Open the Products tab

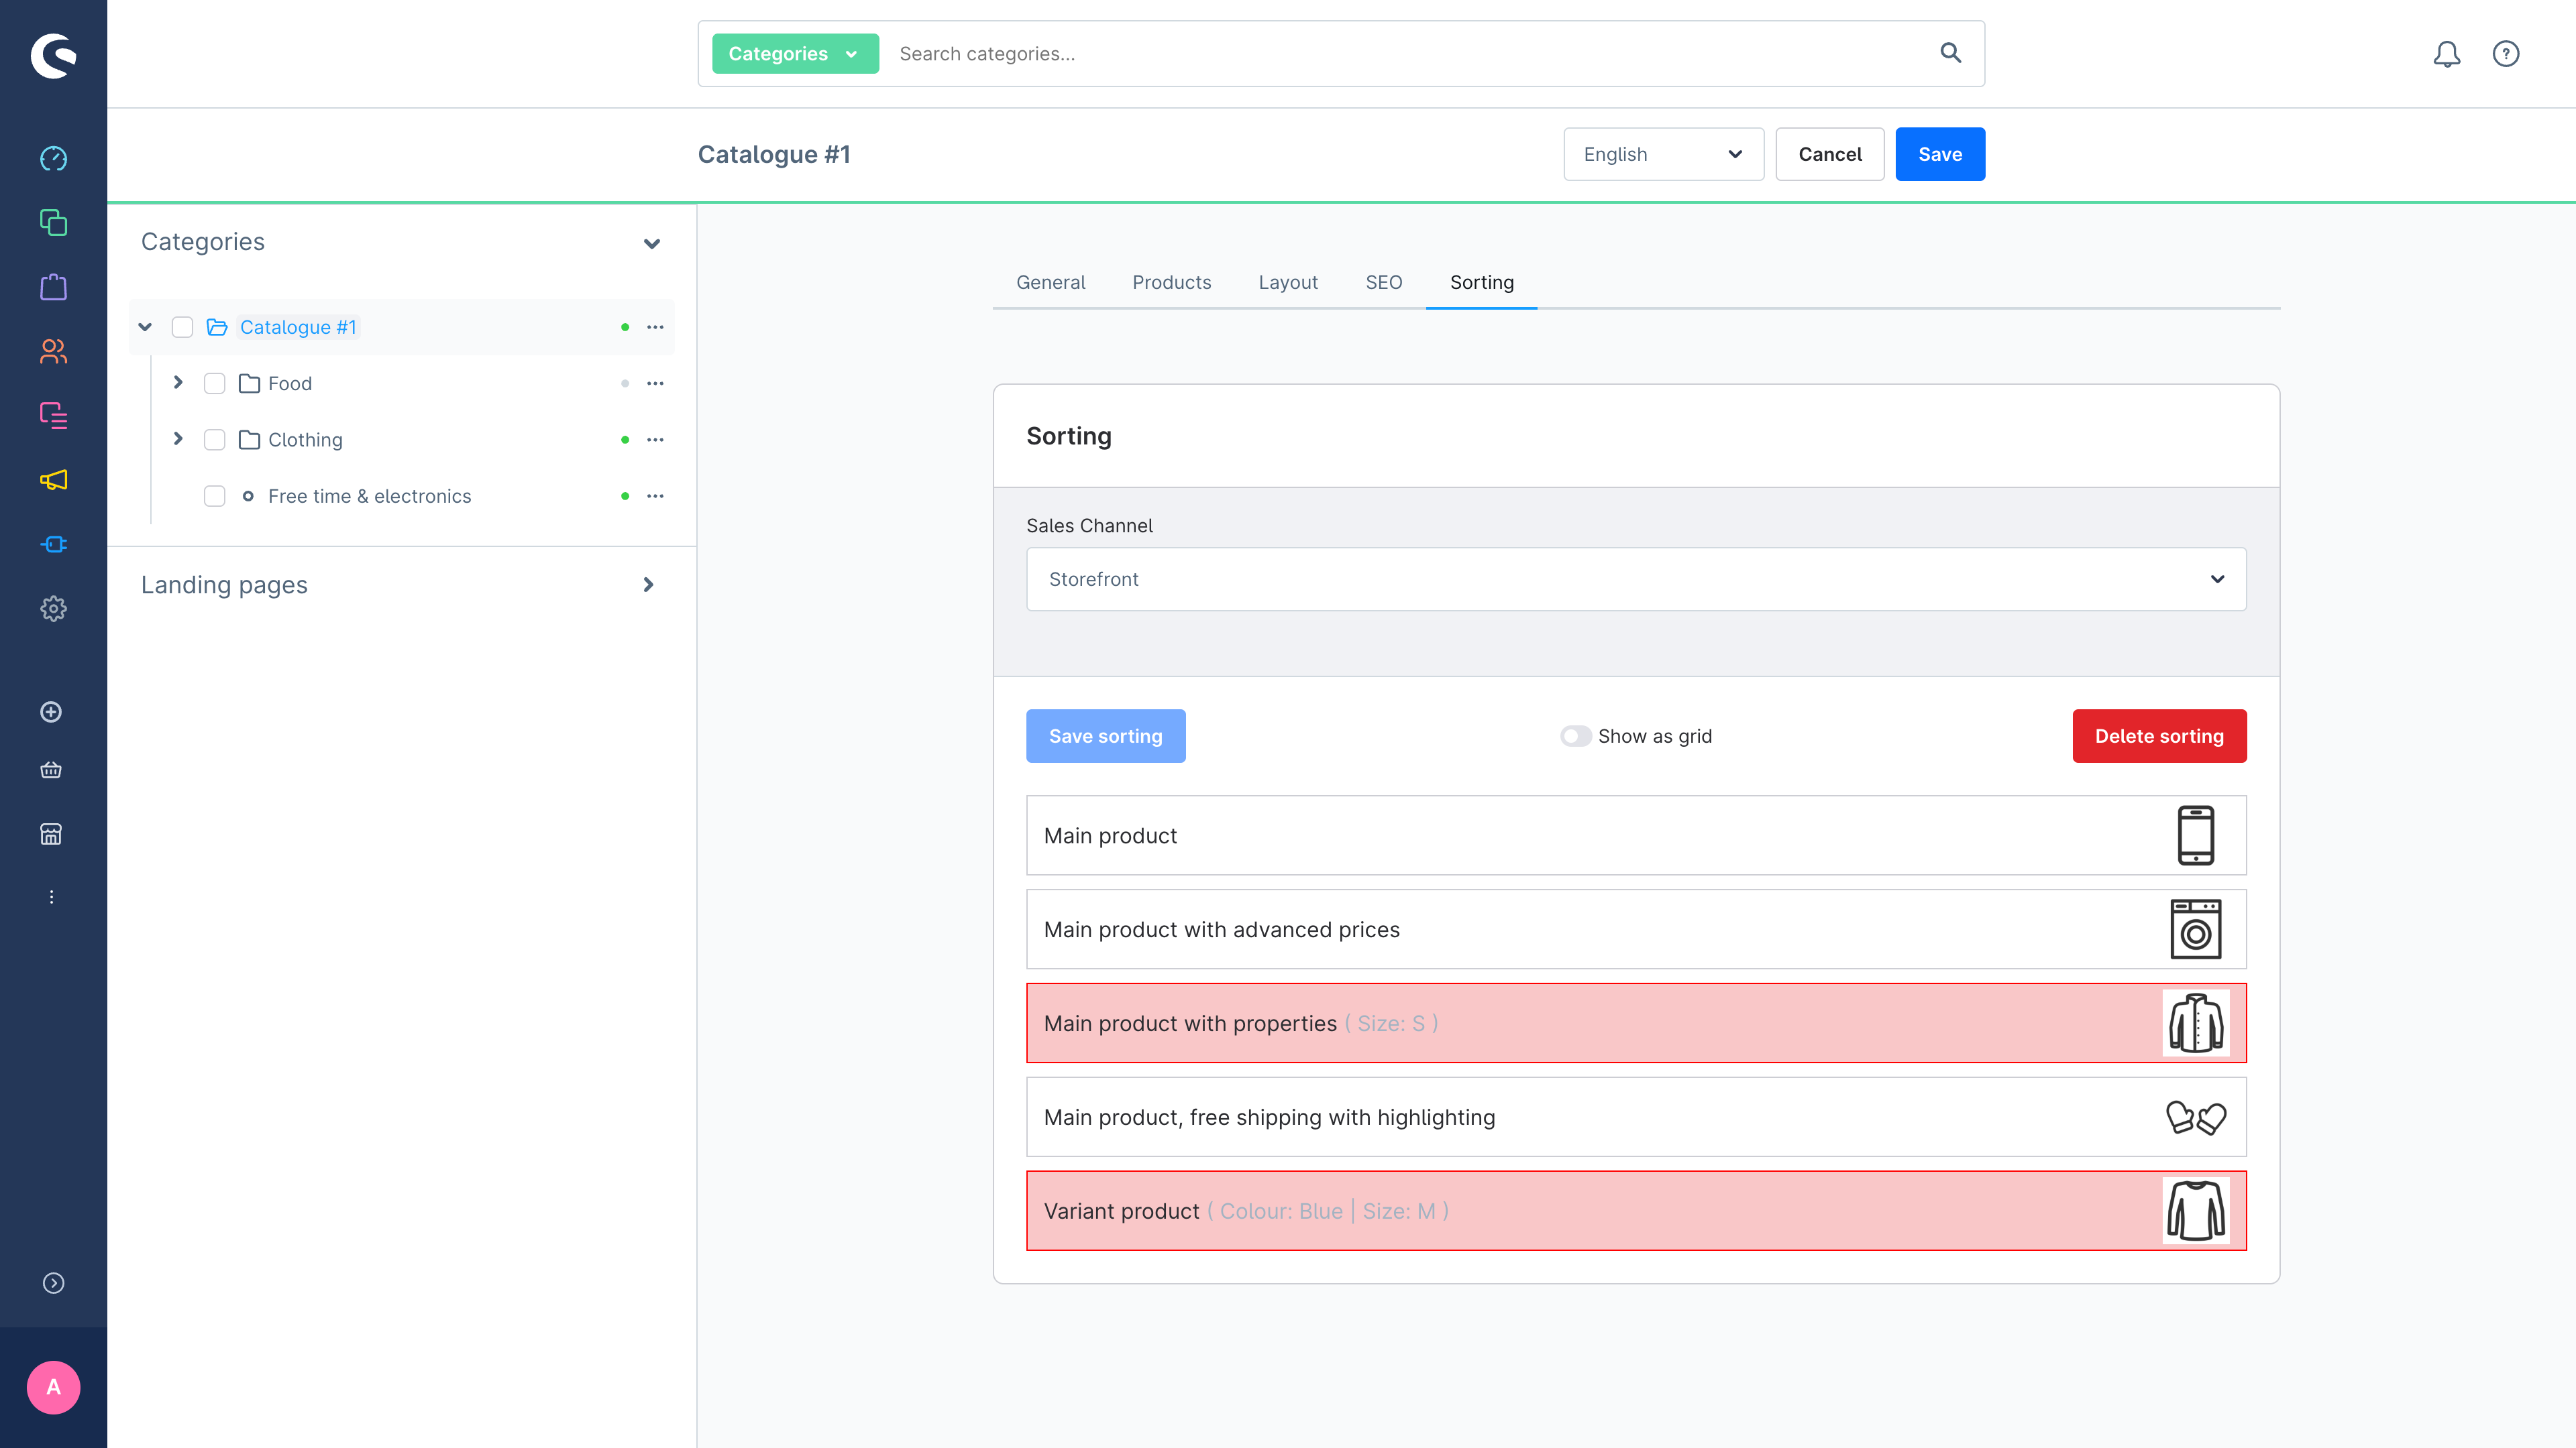(x=1171, y=282)
